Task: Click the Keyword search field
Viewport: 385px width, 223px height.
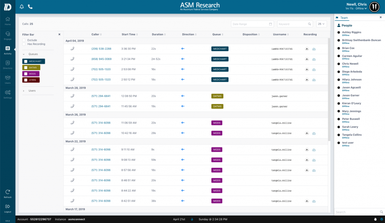Action: click(x=295, y=24)
